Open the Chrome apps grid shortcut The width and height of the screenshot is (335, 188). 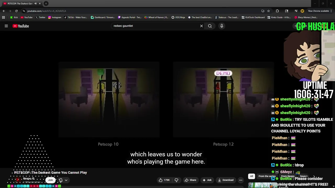3,17
